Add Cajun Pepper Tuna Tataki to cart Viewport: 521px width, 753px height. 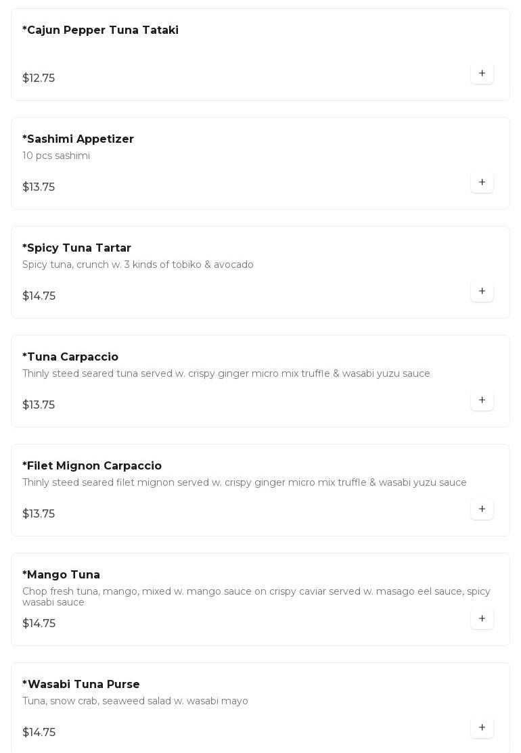click(x=482, y=73)
